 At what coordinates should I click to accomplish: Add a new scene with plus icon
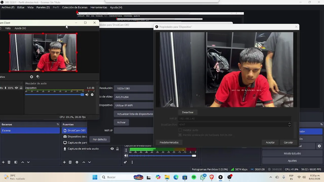click(x=3, y=162)
